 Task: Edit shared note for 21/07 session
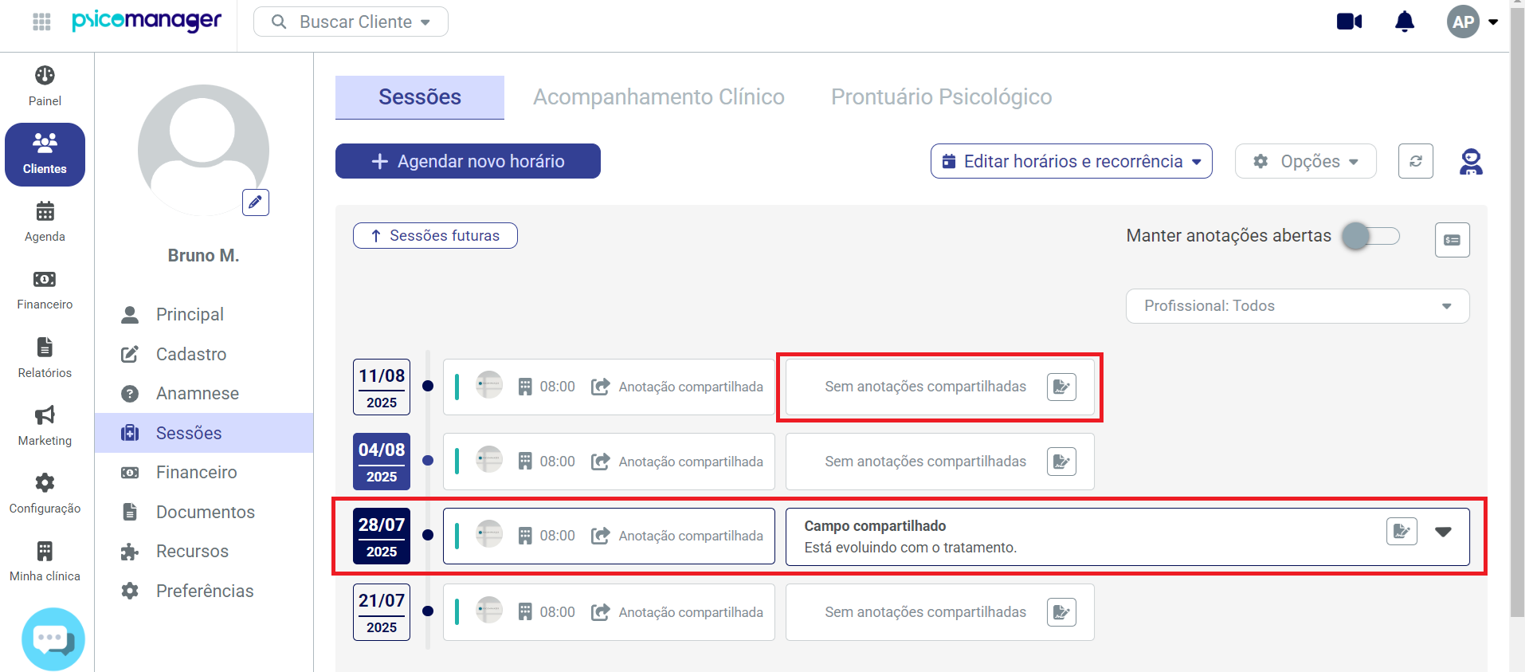coord(1061,612)
